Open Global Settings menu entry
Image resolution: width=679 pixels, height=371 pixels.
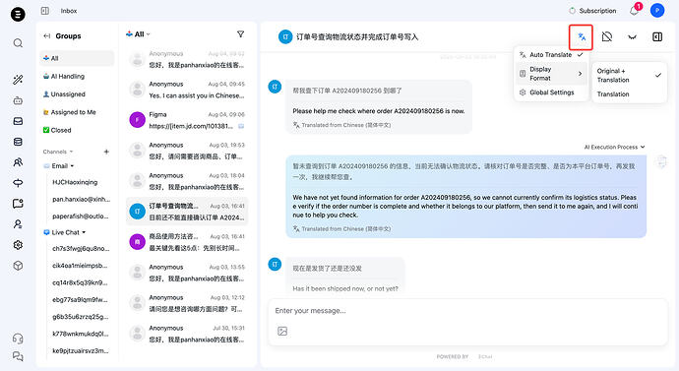click(551, 93)
